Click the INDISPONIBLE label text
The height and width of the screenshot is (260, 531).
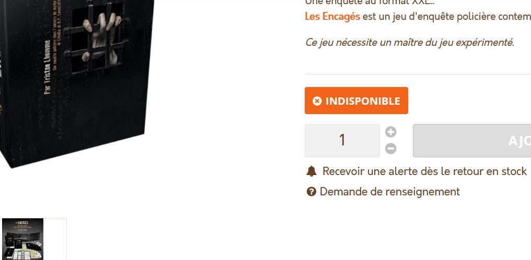363,101
